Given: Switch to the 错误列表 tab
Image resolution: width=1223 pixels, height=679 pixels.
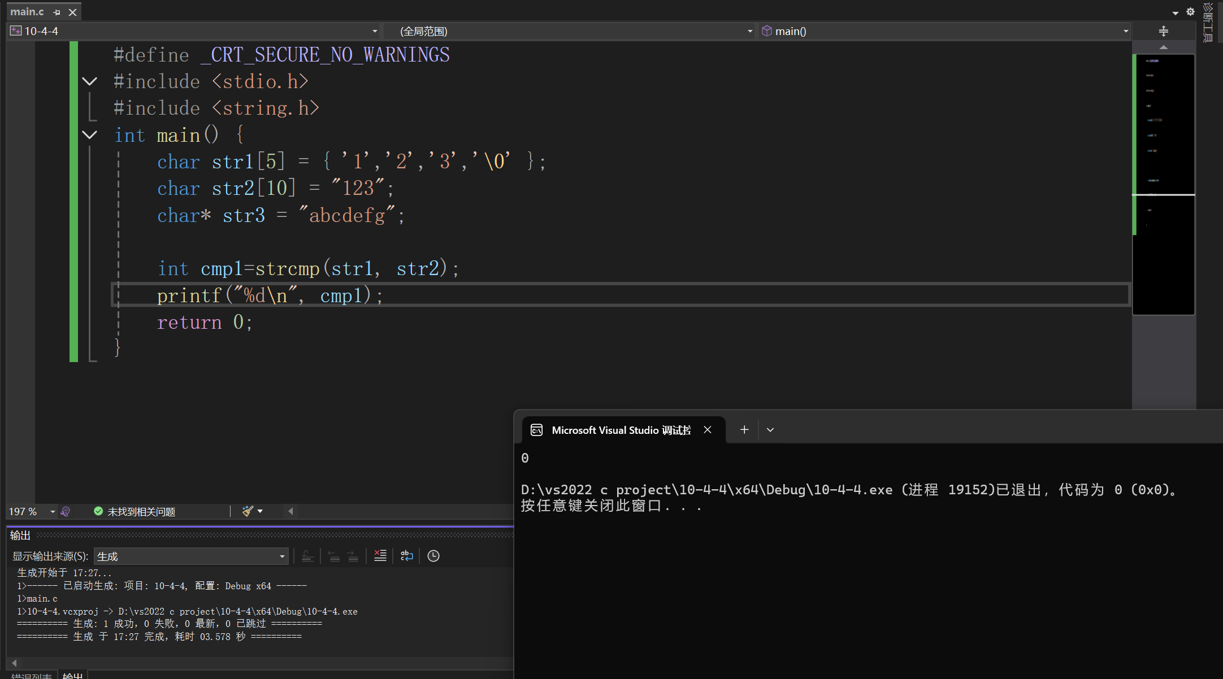Looking at the screenshot, I should point(32,675).
